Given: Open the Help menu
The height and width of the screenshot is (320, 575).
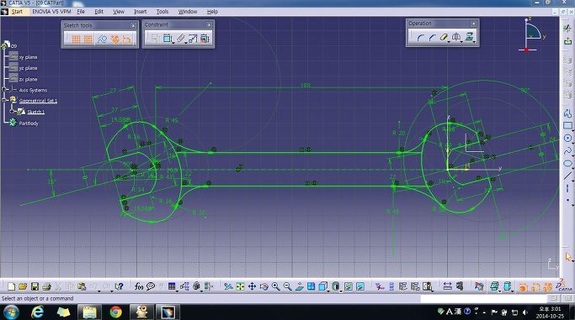Looking at the screenshot, I should [x=212, y=11].
